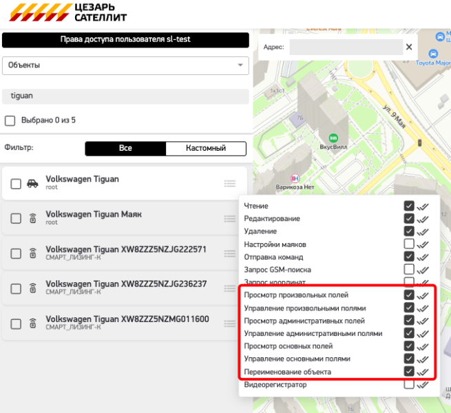Click the search field containing tiguan

(x=125, y=96)
